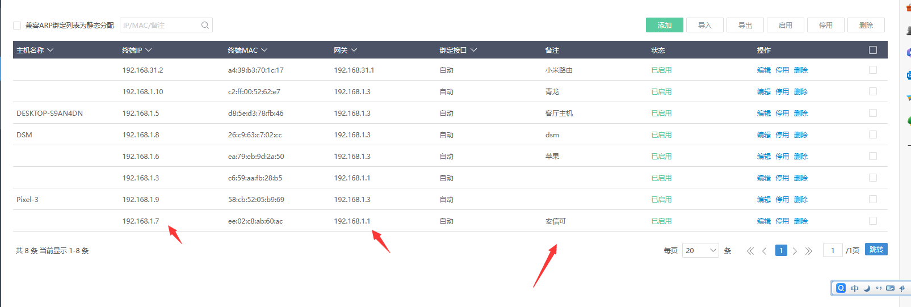Toggle half-moon full/half width icon in IME bar
This screenshot has width=911, height=307.
[x=867, y=288]
